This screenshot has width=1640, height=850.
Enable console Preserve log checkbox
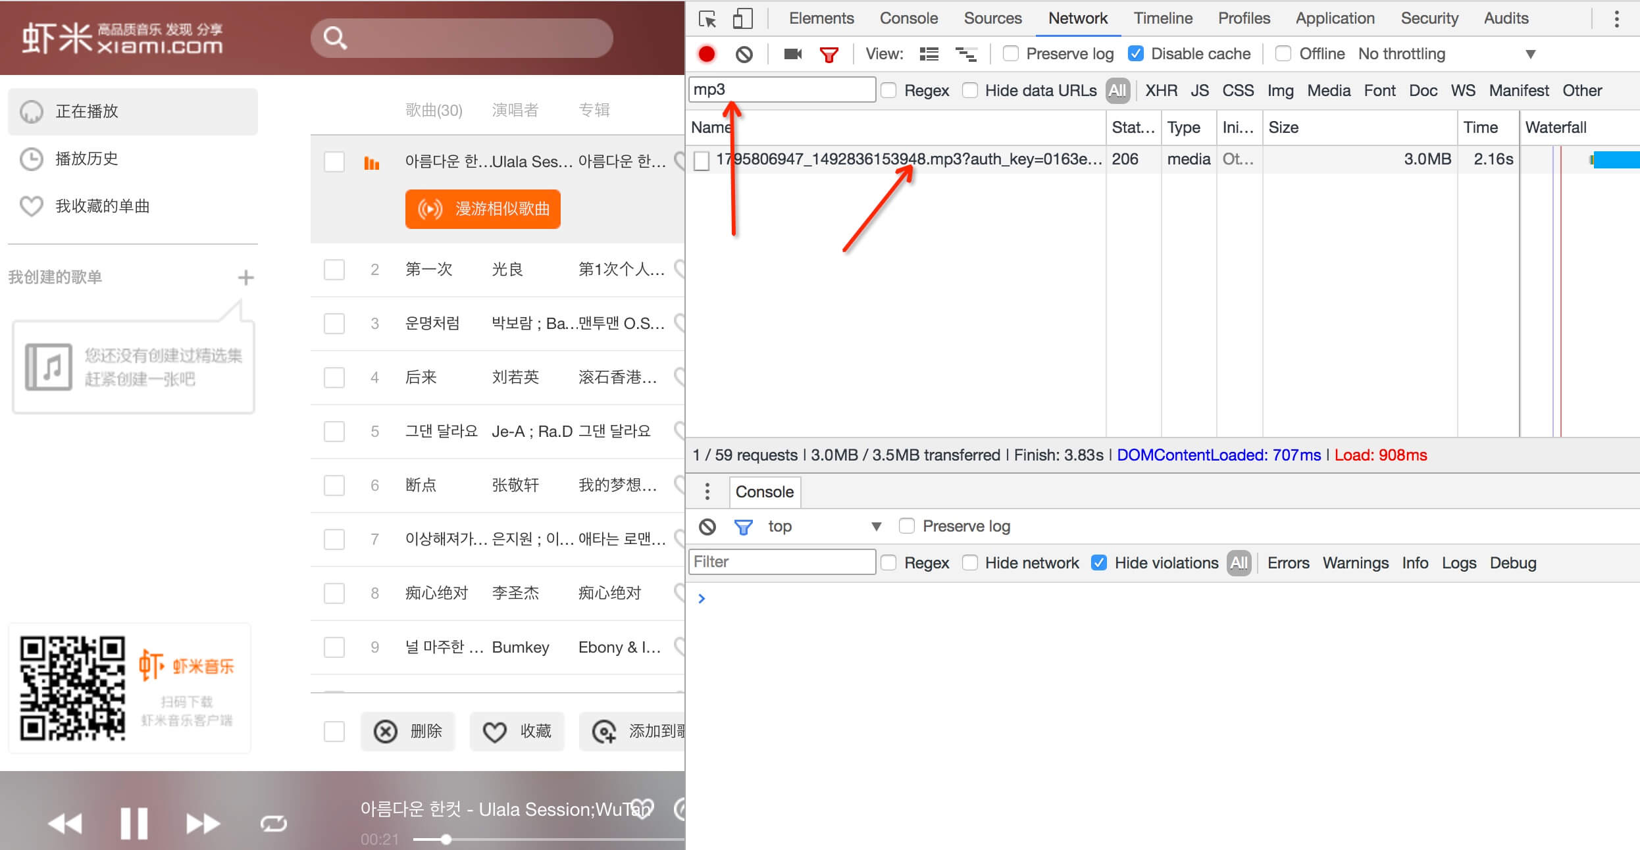pos(906,526)
